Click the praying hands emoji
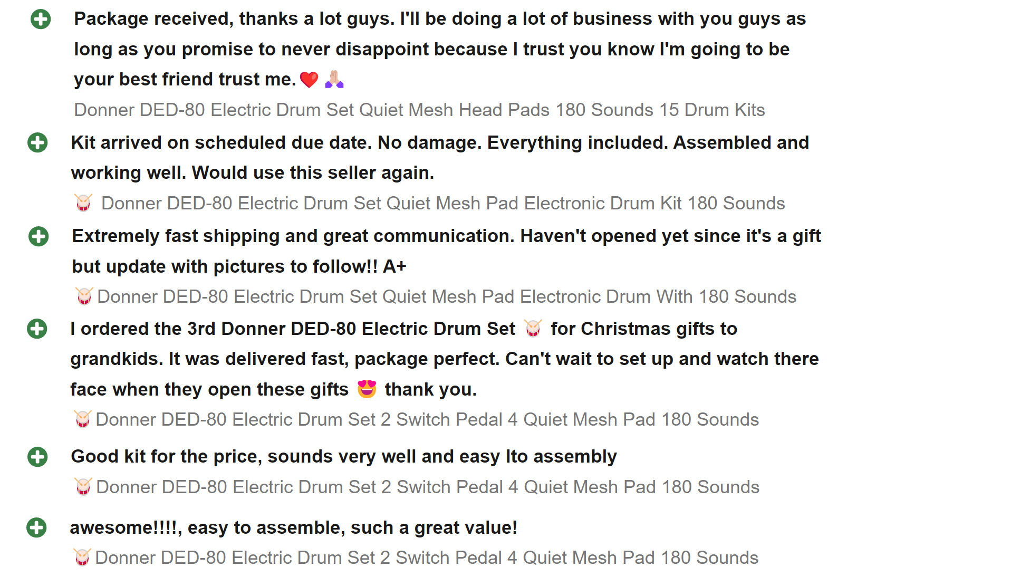 pos(334,79)
